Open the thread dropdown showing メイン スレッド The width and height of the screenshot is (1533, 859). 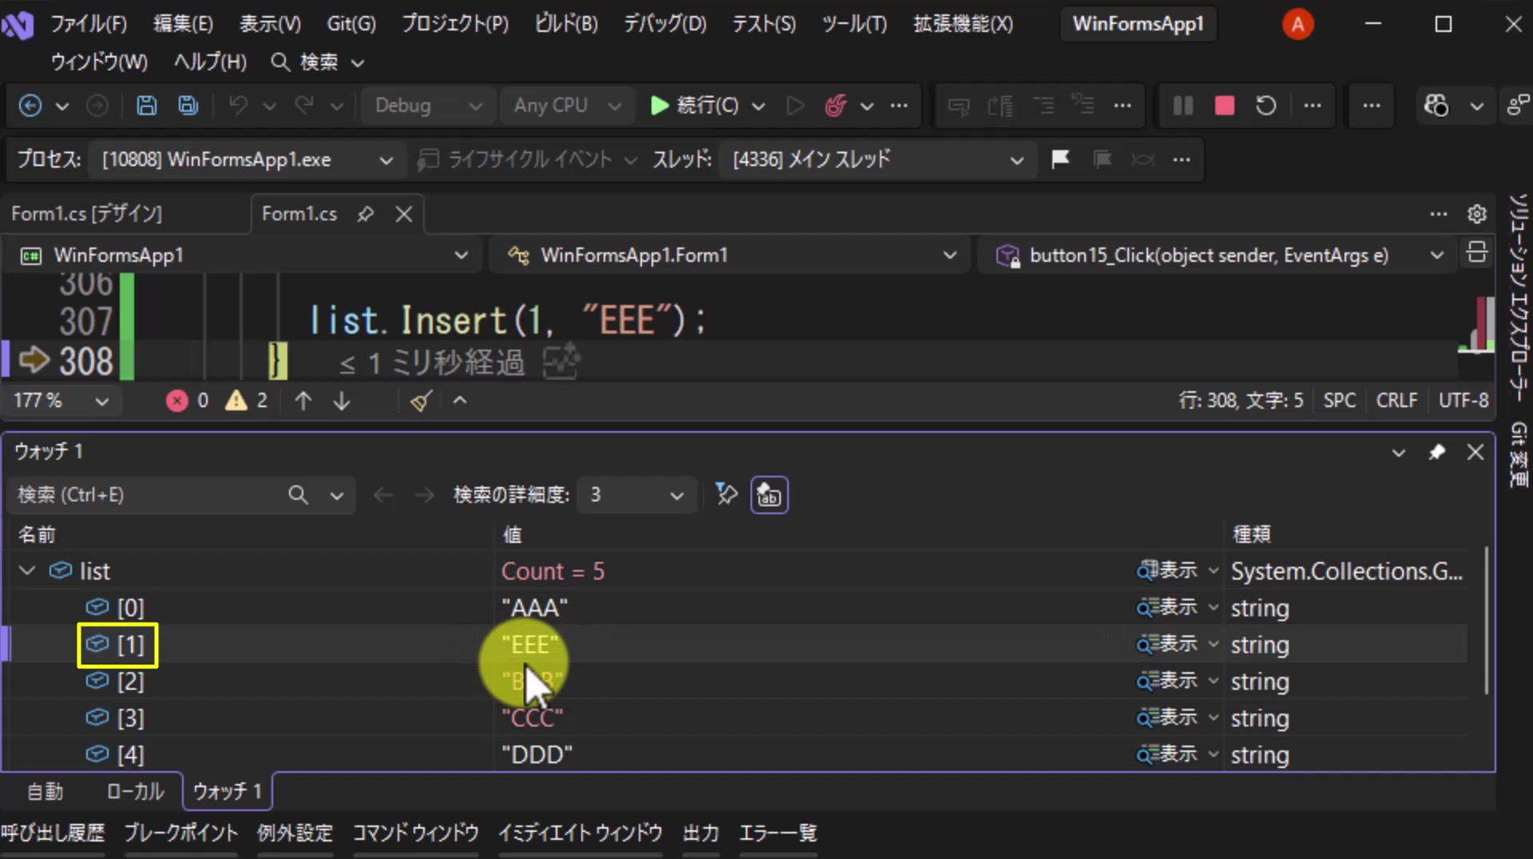[877, 160]
